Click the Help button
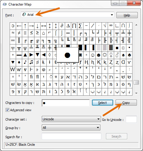Screen dimensions: 143x151 tap(127, 15)
